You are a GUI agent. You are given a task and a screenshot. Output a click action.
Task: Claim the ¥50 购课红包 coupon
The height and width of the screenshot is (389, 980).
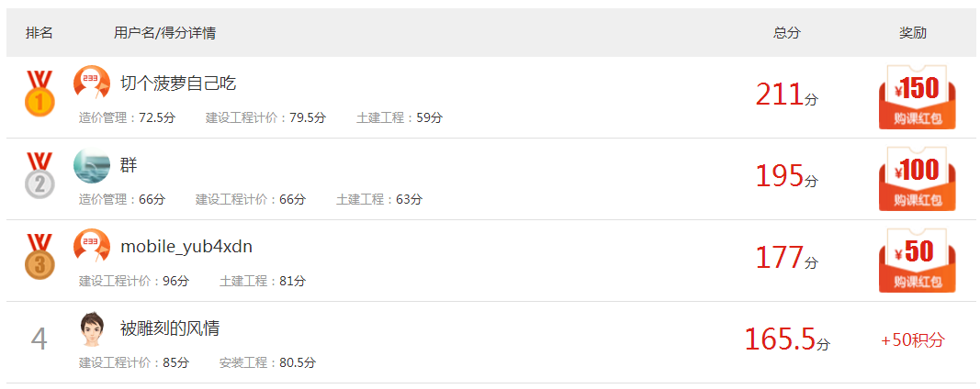click(917, 261)
